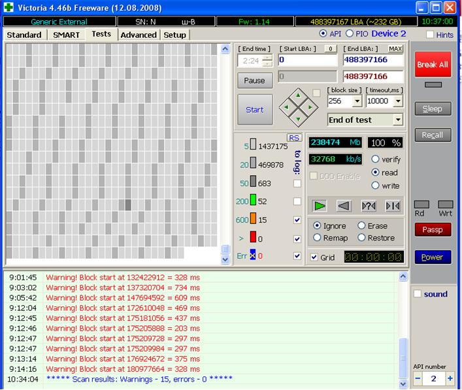Toggle log checkbox for 200 ms blocks
Viewport: 462px width, 390px height.
pos(297,201)
